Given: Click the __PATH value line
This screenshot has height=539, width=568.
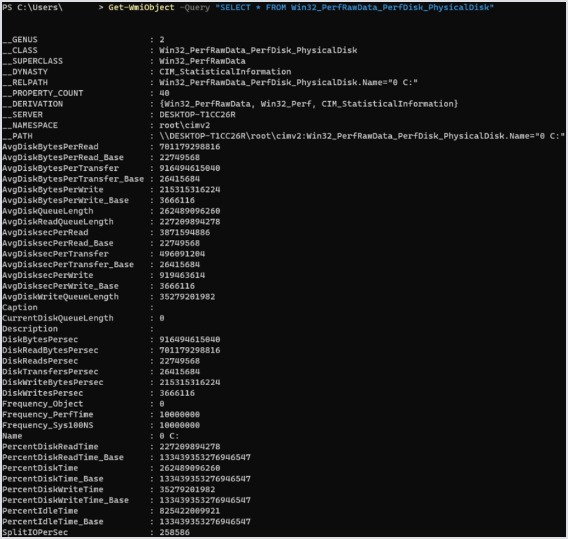Looking at the screenshot, I should (x=362, y=136).
